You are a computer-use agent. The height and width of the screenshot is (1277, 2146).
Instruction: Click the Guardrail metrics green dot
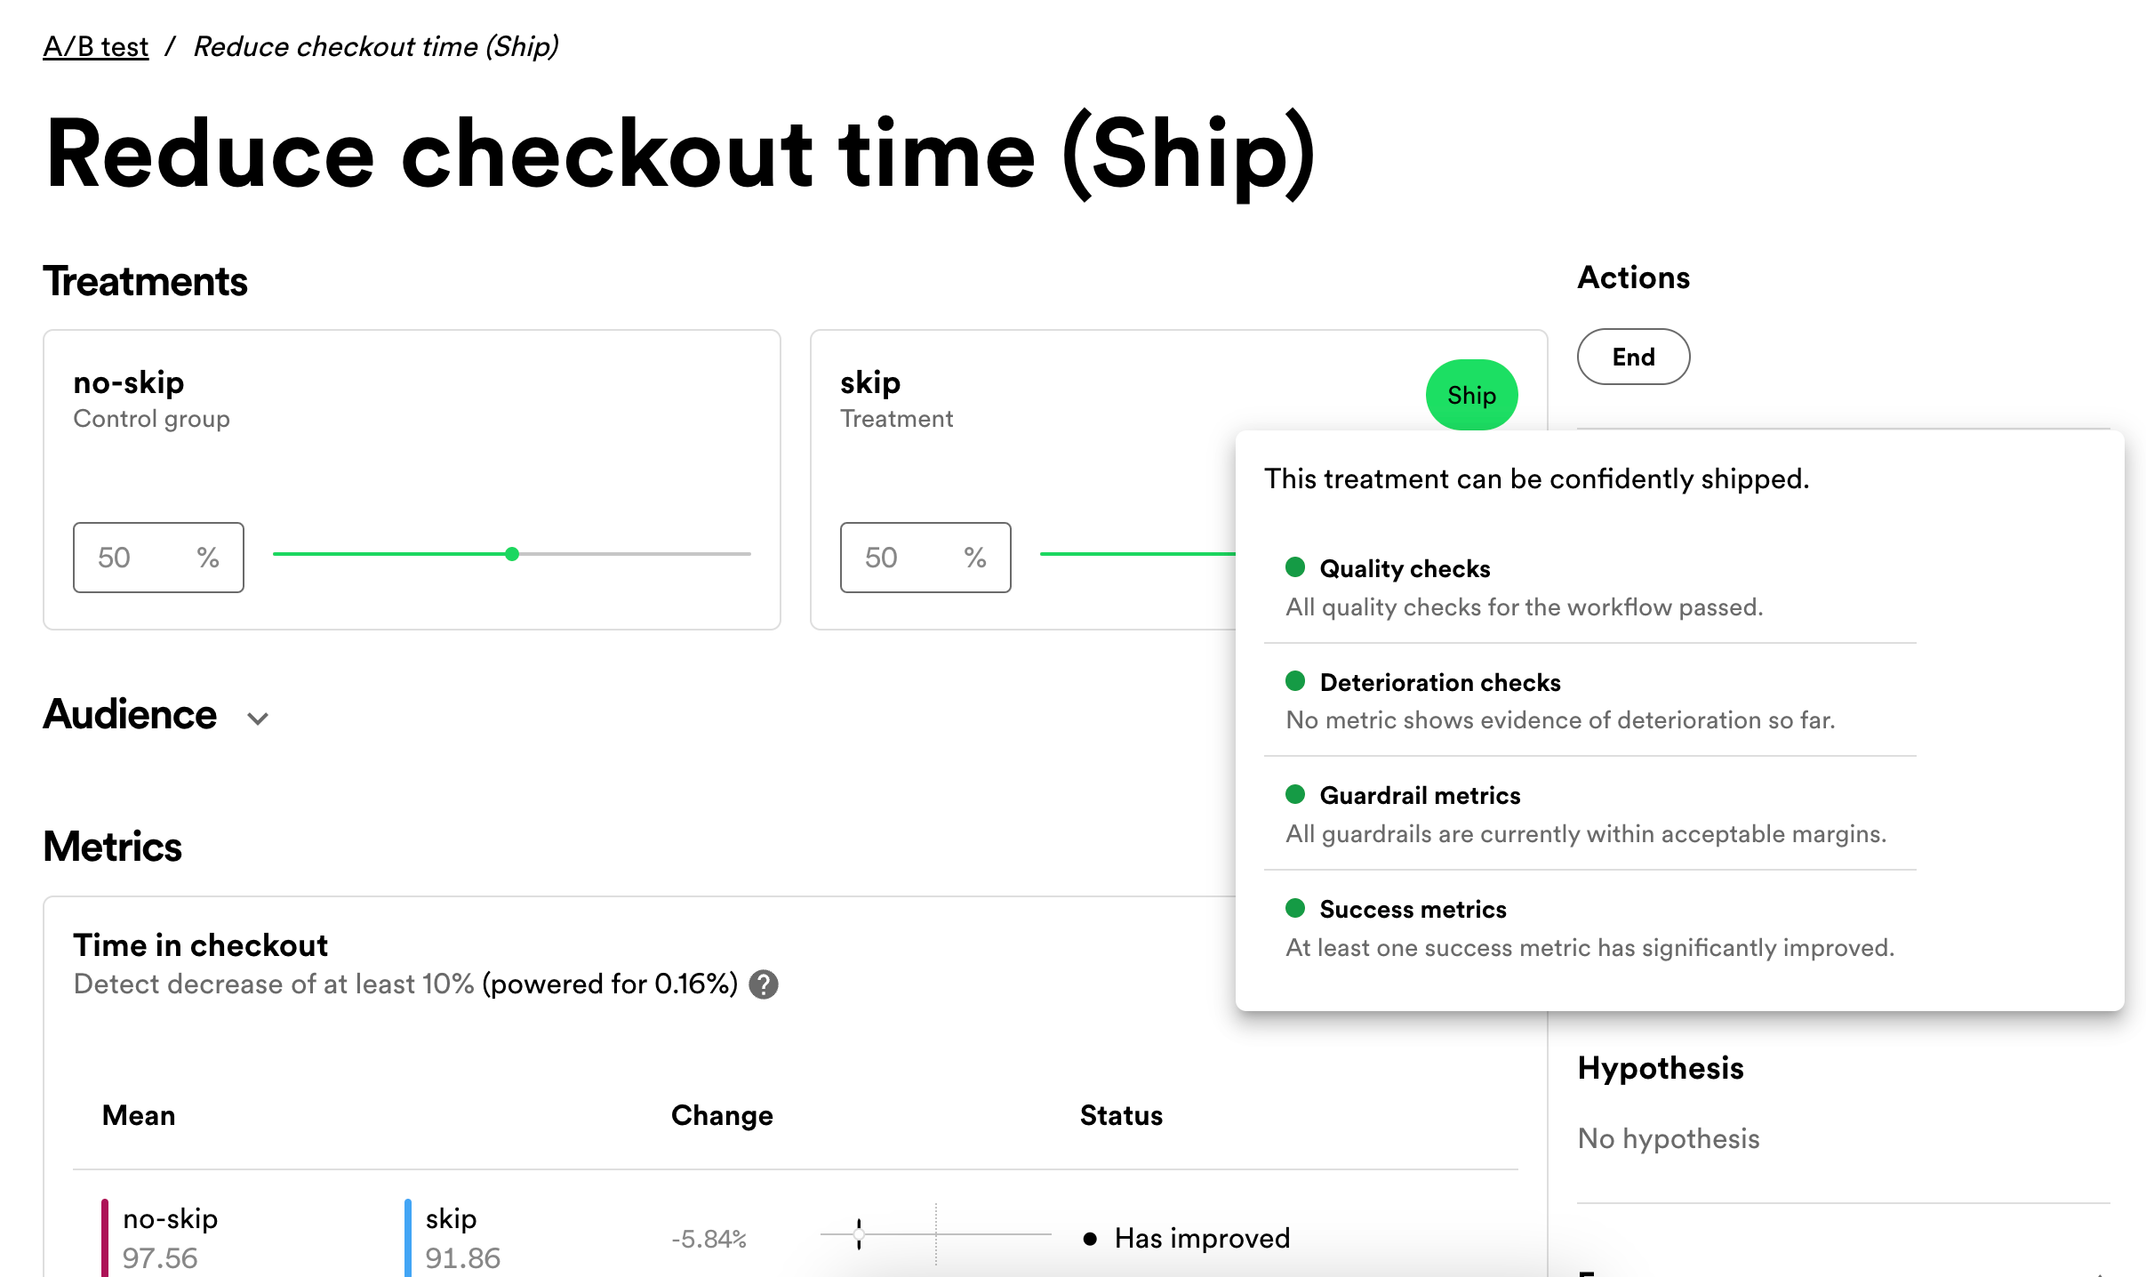coord(1295,795)
